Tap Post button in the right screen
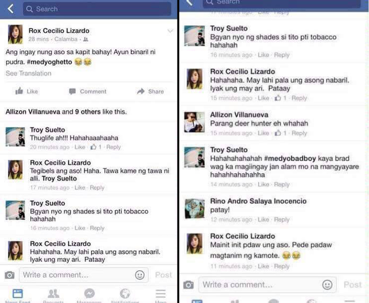369x303 pixels. 352,285
